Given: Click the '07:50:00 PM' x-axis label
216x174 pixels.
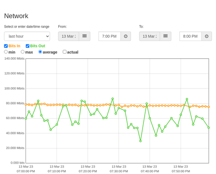Looking at the screenshot, I should [181, 171].
